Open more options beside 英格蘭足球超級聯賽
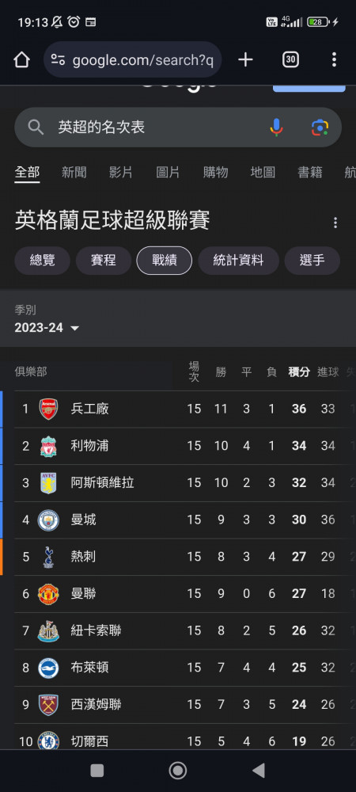Viewport: 356px width, 792px height. [x=335, y=223]
